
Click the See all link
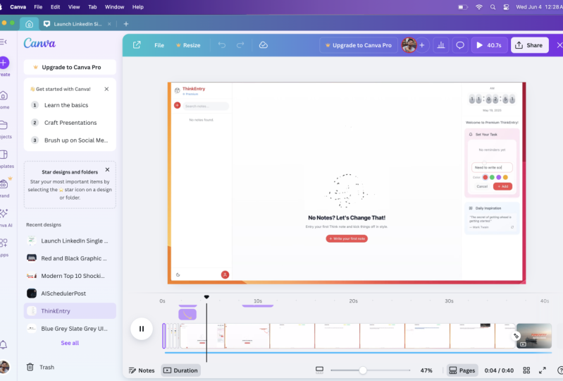pyautogui.click(x=70, y=343)
